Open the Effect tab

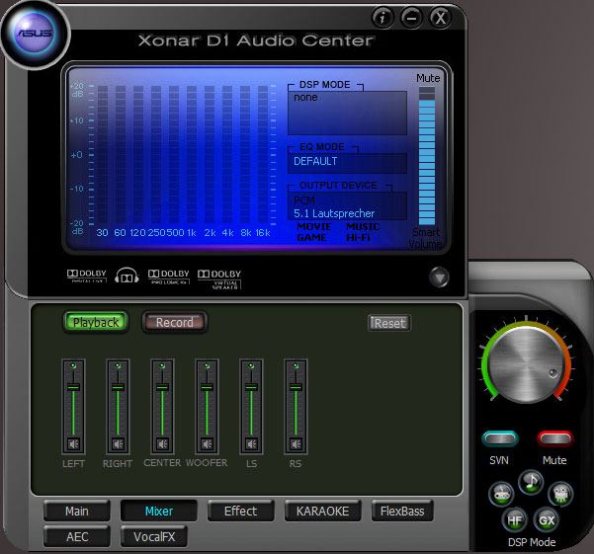point(240,512)
